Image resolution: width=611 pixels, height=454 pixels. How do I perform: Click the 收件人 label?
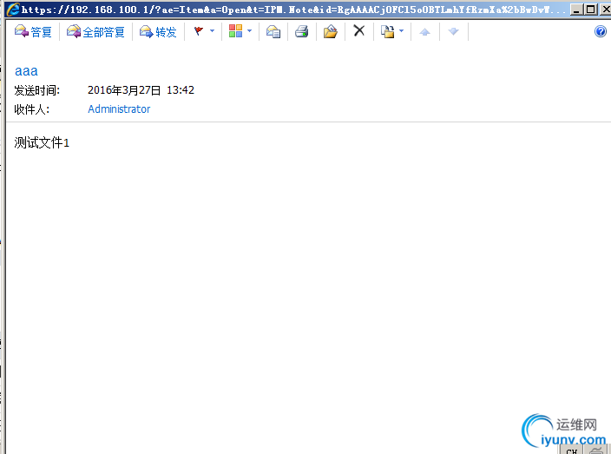[x=32, y=109]
